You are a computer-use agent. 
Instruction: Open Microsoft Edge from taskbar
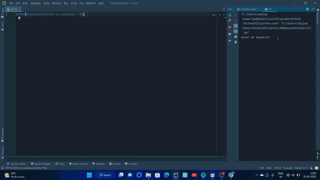point(166,175)
